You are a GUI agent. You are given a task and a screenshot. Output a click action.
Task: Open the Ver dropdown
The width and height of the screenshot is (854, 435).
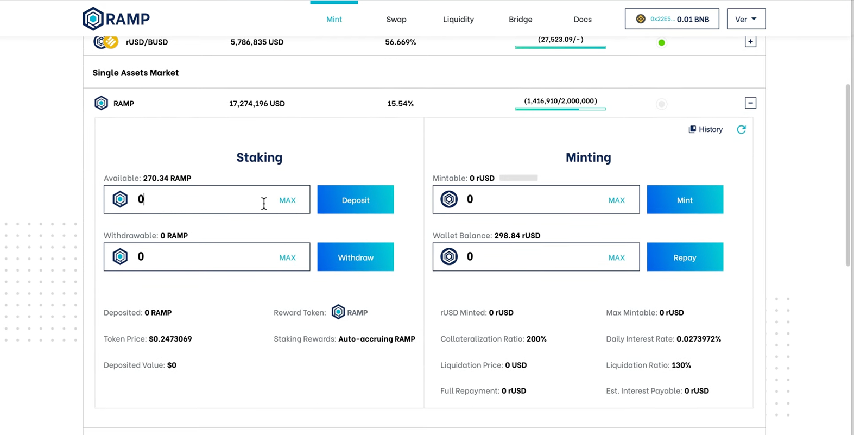tap(746, 18)
